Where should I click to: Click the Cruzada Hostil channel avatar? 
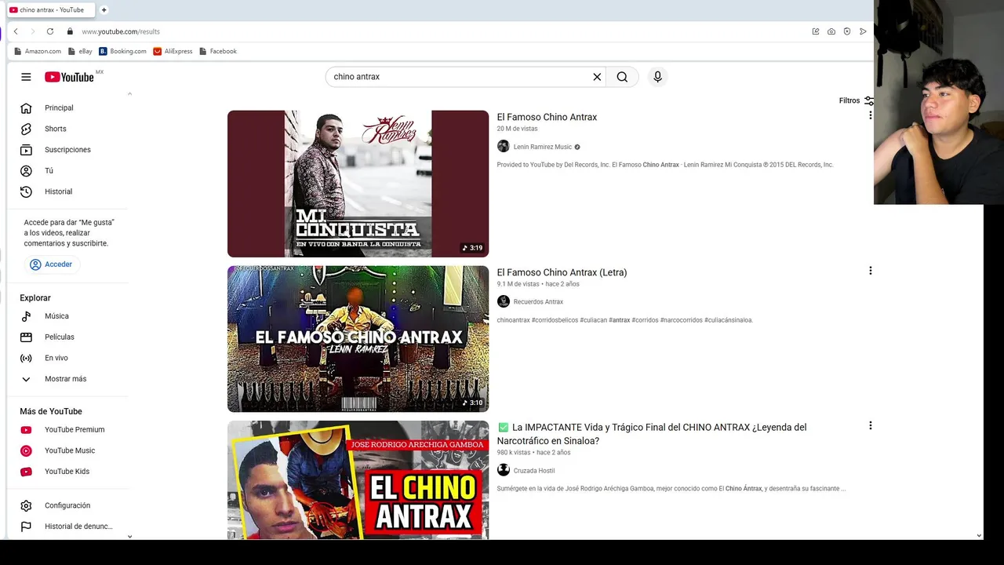click(504, 470)
